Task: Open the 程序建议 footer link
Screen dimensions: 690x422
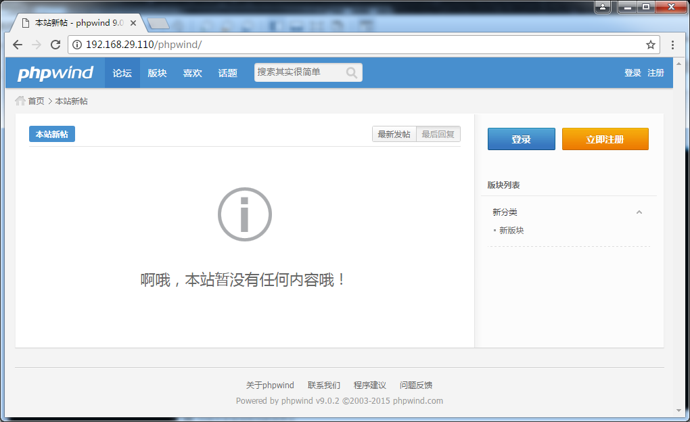Action: [x=369, y=385]
